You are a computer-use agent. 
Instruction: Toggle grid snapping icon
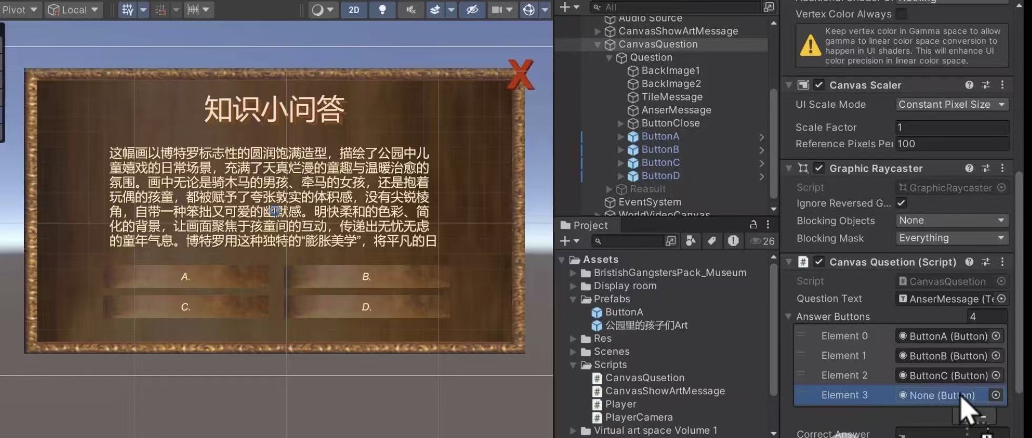(x=161, y=9)
